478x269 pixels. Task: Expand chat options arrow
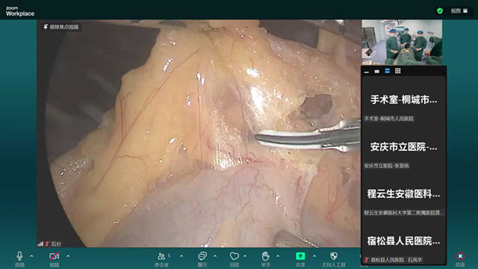(x=215, y=256)
